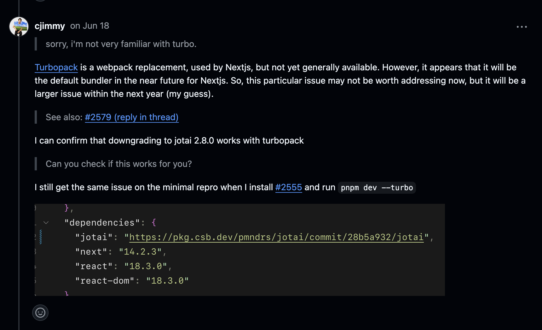Open the cjimmy username link
This screenshot has width=542, height=330.
click(50, 26)
